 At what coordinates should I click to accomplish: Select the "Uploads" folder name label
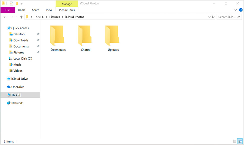click(113, 50)
